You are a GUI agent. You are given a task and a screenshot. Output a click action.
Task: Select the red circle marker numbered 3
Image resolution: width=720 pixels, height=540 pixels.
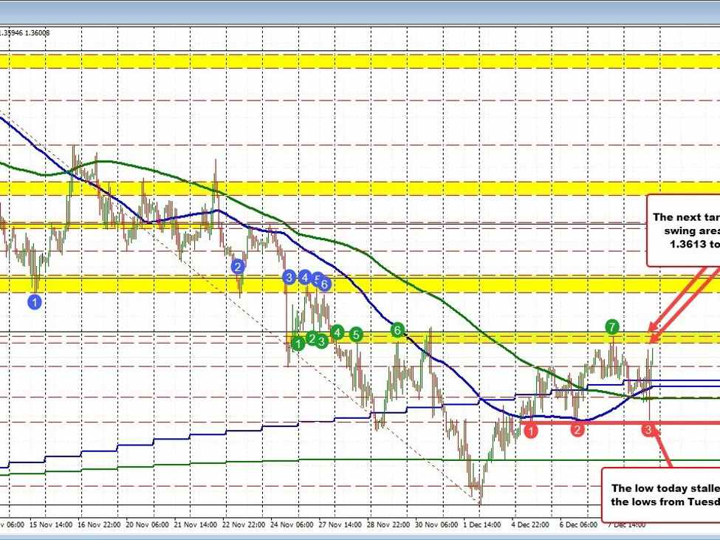pos(648,429)
